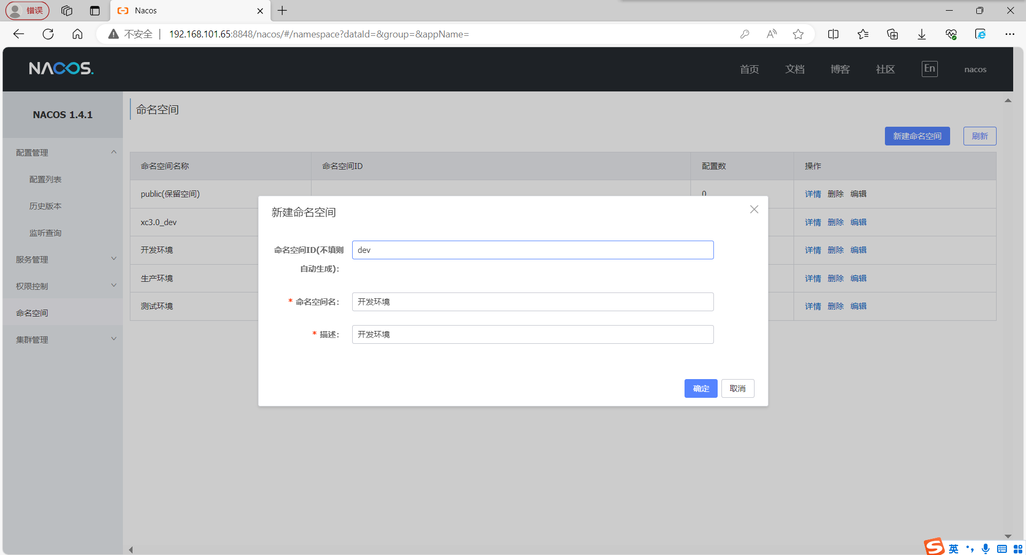Click 详情 for the xc3.0_dev row
Screen dimensions: 1026x555
[813, 222]
